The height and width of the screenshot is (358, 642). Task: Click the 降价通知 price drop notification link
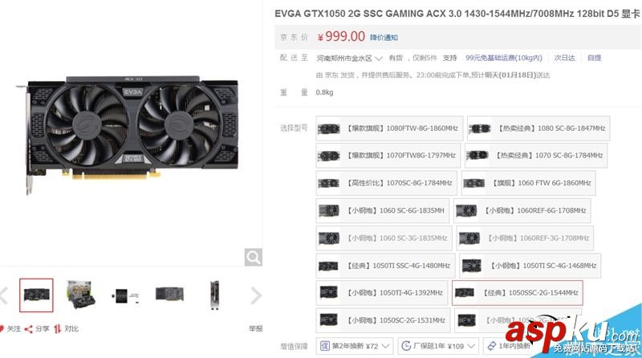(384, 38)
